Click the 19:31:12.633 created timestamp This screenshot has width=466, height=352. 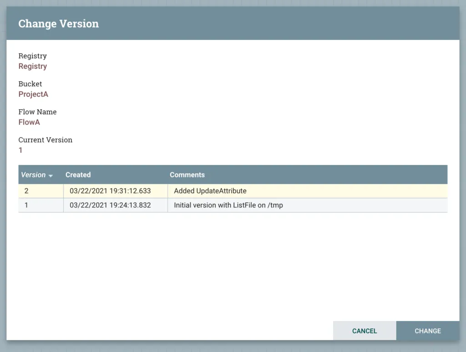[110, 191]
